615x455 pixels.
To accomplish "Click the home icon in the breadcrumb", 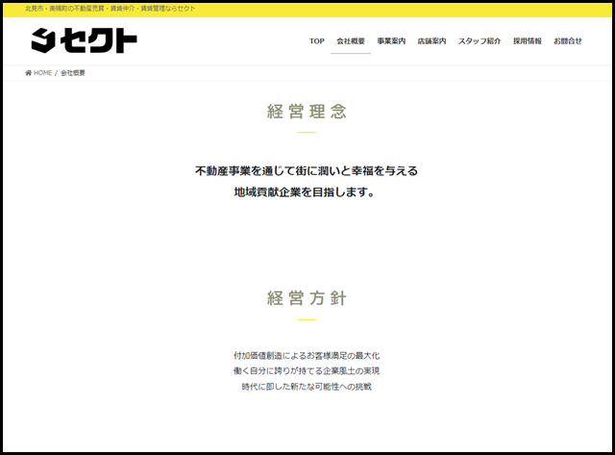I will click(28, 73).
